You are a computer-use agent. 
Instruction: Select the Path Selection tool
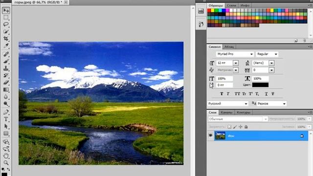click(x=6, y=126)
